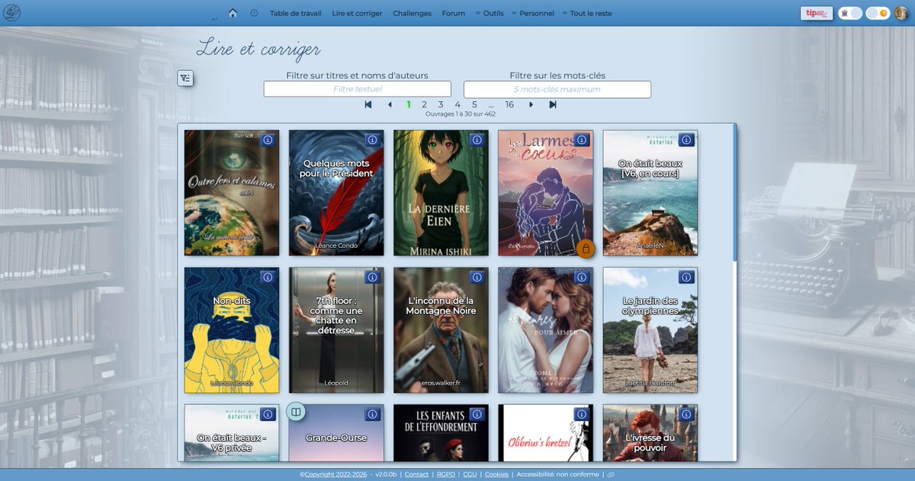Screen dimensions: 915x481
Task: Go to page 16 of results
Action: point(509,104)
